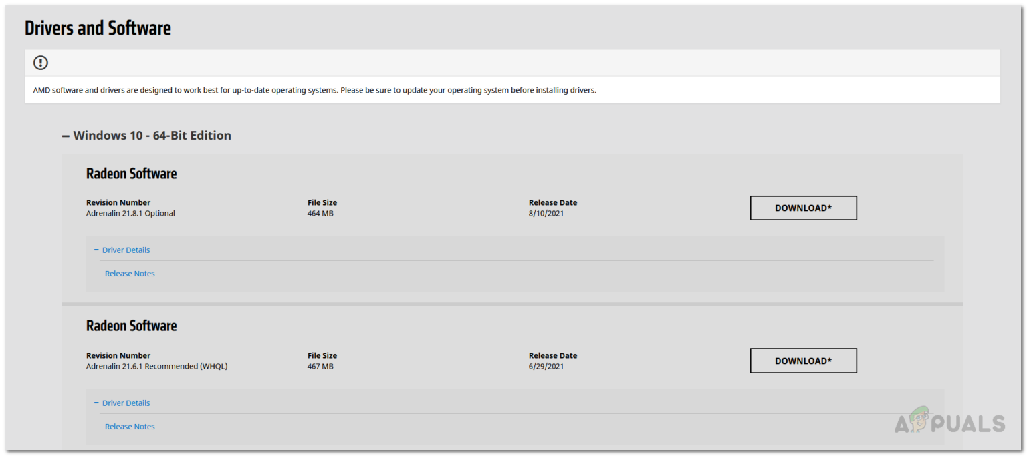Click the Adrenalin 21.8.1 Optional revision text
1027x456 pixels.
pos(130,213)
